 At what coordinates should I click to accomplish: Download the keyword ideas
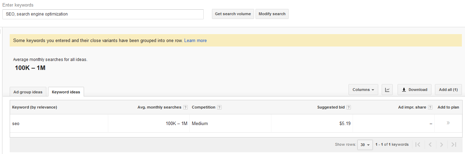pos(414,90)
